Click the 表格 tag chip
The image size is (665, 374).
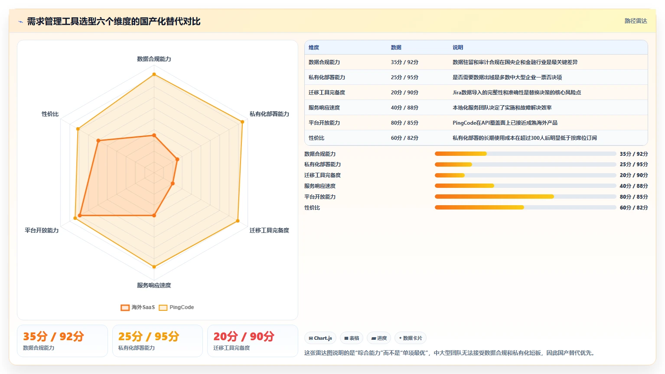coord(352,338)
